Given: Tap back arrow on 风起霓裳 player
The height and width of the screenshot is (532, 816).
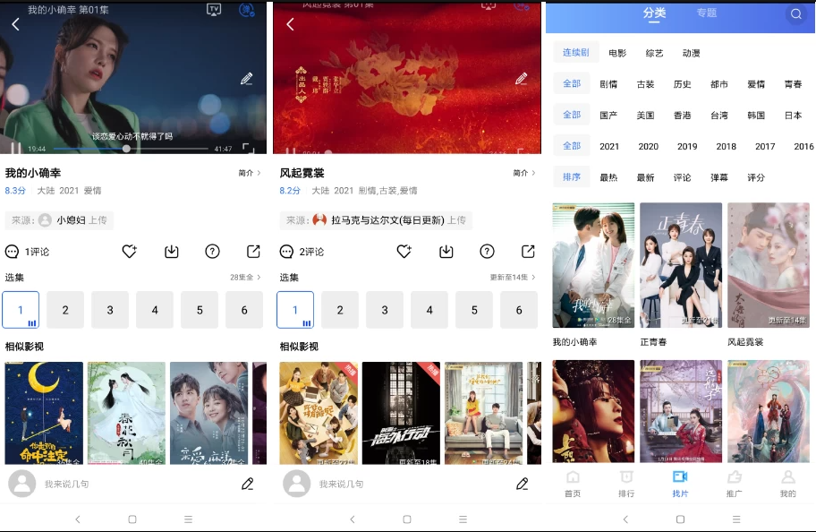Looking at the screenshot, I should [291, 24].
